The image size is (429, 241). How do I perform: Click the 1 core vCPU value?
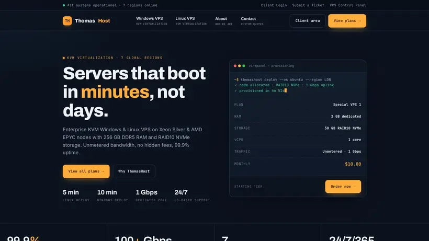pos(355,140)
